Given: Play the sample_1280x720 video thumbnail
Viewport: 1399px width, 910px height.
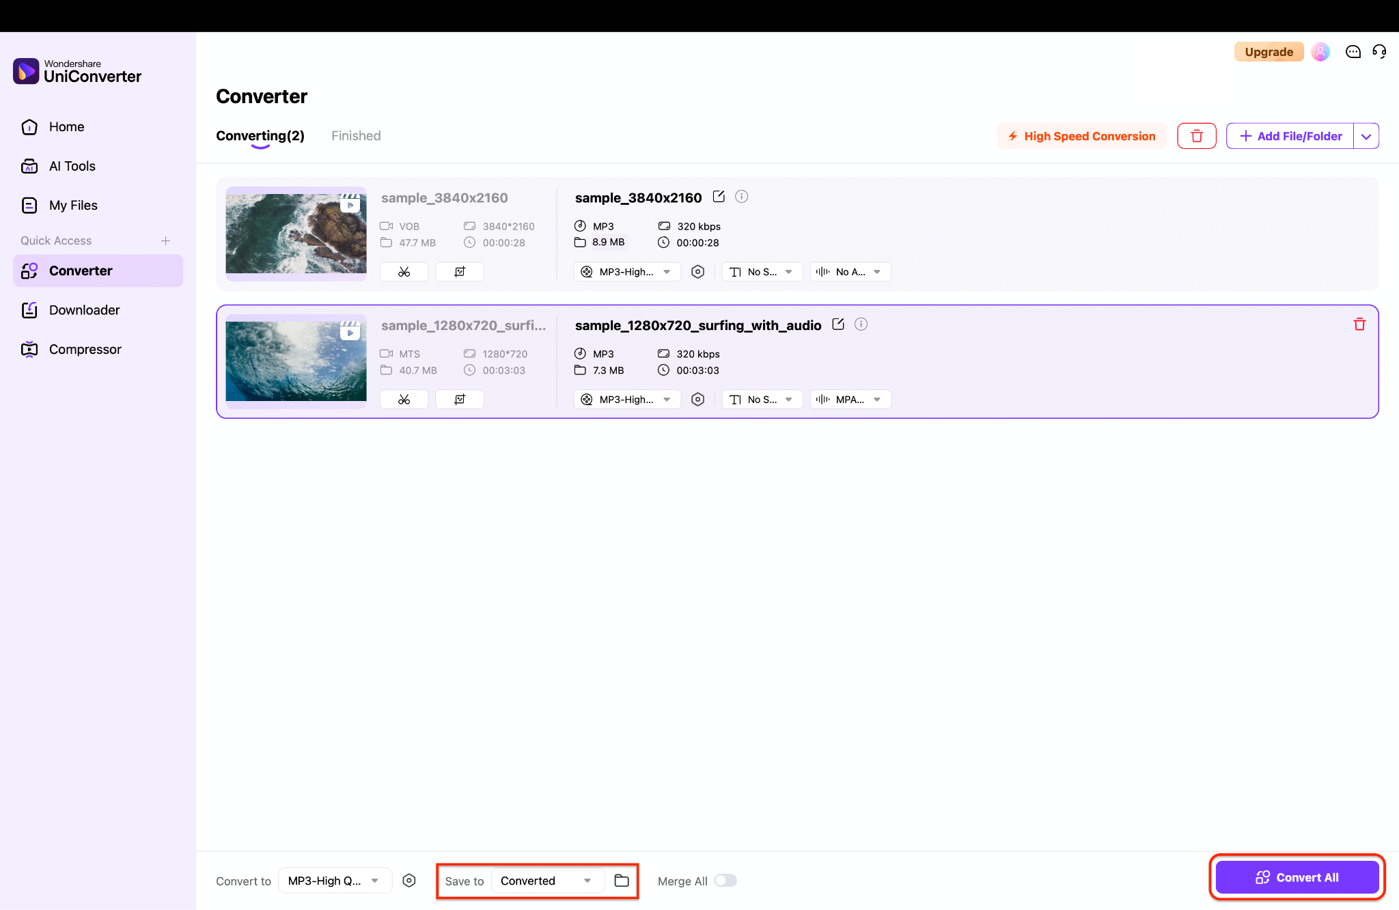Looking at the screenshot, I should (x=350, y=332).
